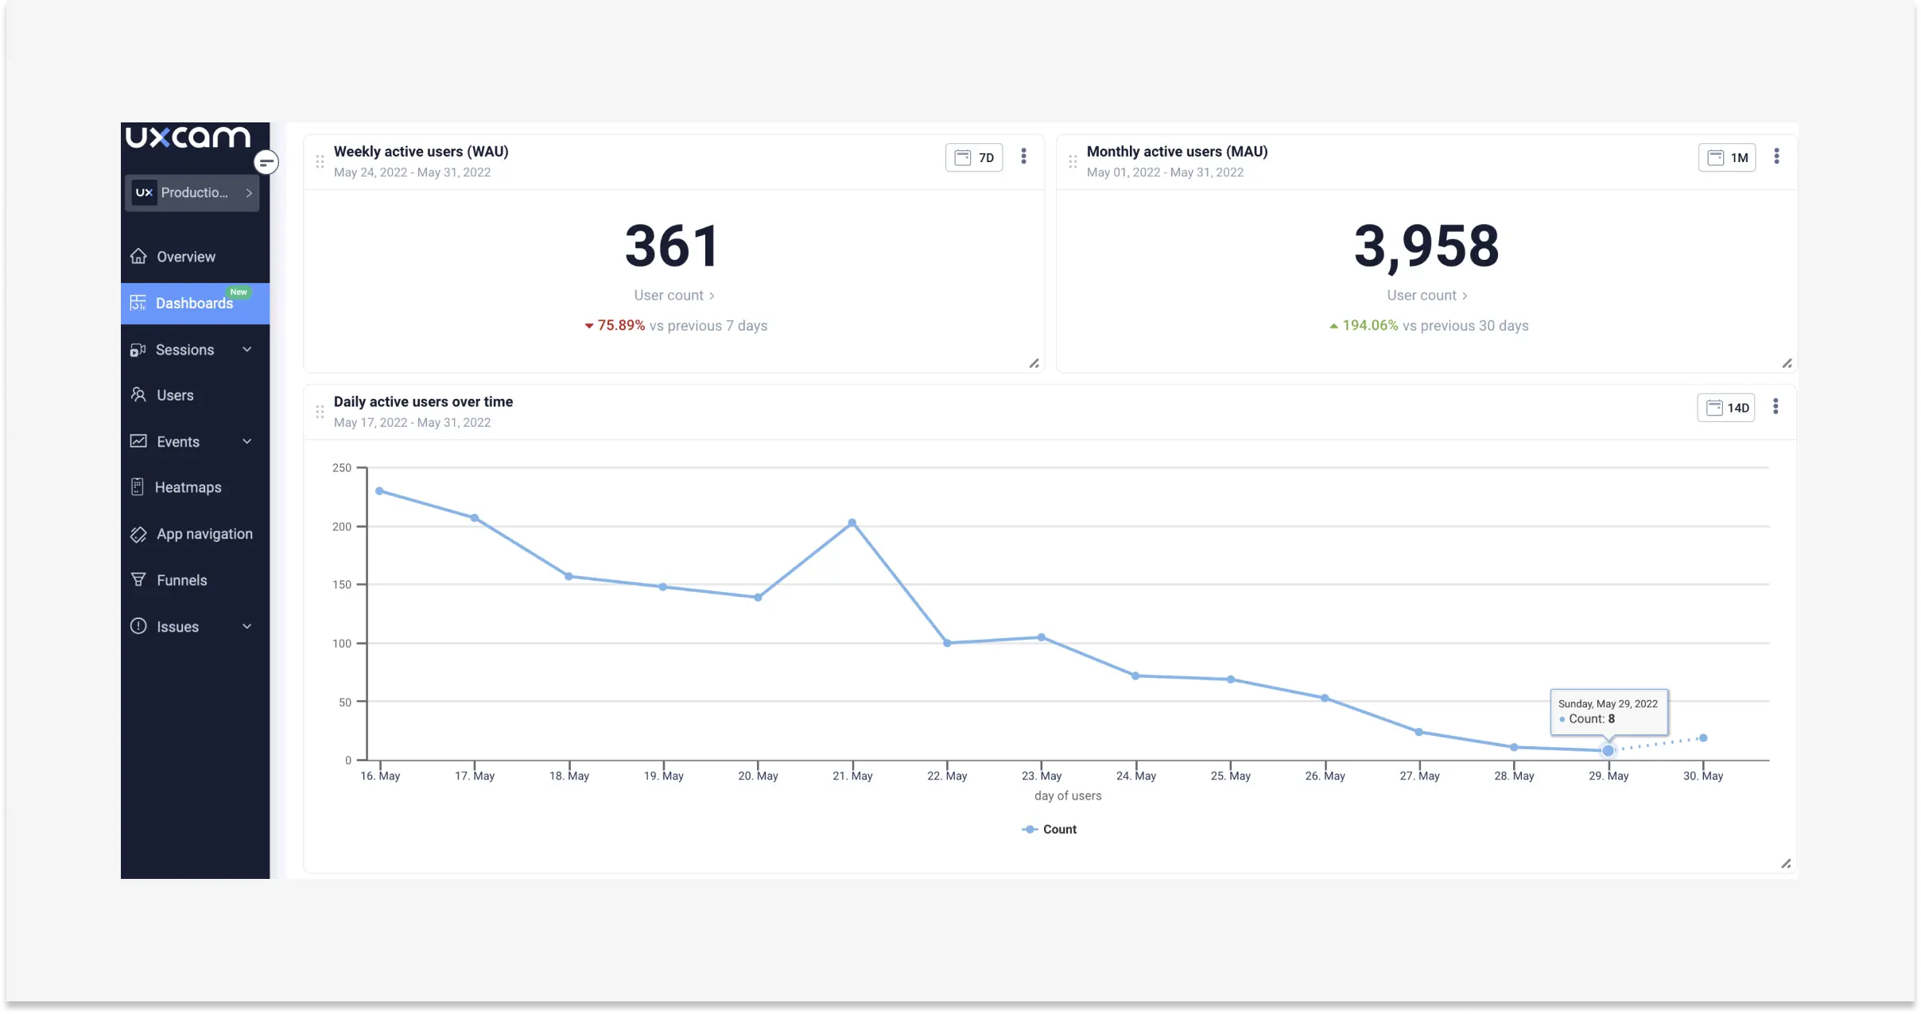Open the Overview home icon
Image resolution: width=1921 pixels, height=1014 pixels.
(139, 257)
